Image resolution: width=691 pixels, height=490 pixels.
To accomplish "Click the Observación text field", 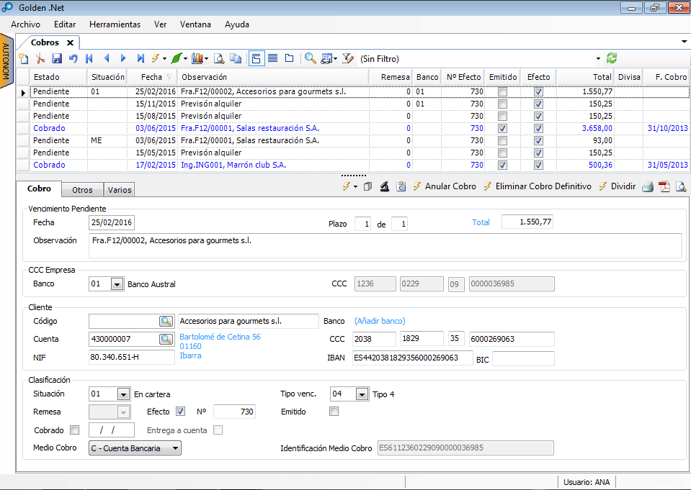I will 385,245.
